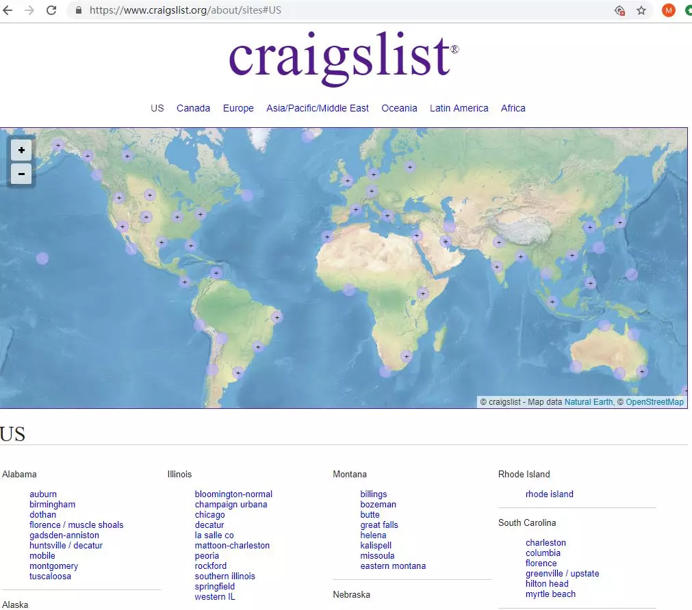Click the map cluster marker over Japan
The width and height of the screenshot is (692, 610).
point(620,222)
